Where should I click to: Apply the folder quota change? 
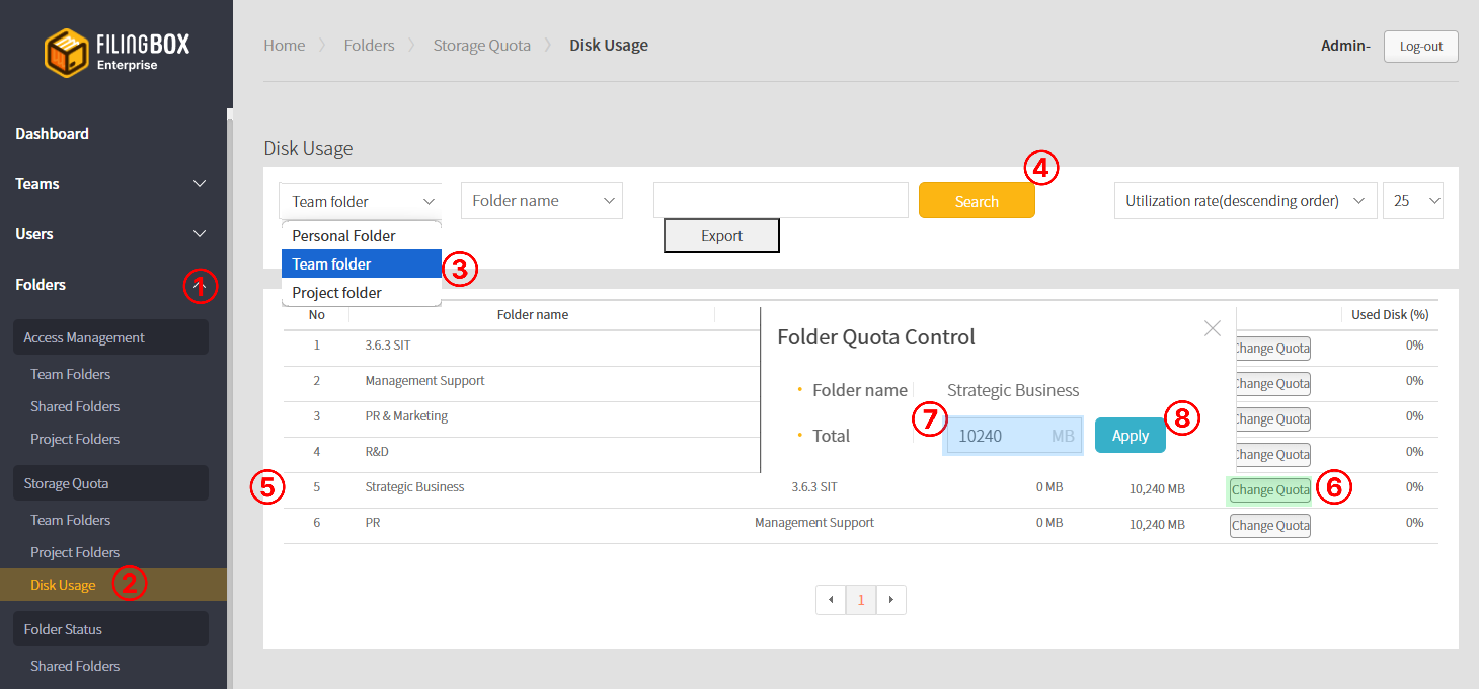click(x=1130, y=435)
